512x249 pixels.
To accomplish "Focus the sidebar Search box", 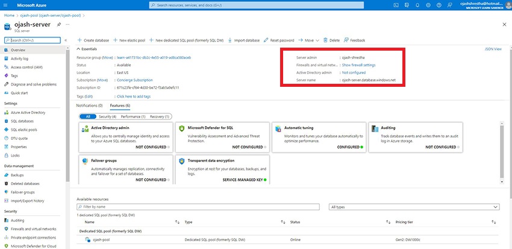I will click(33, 40).
